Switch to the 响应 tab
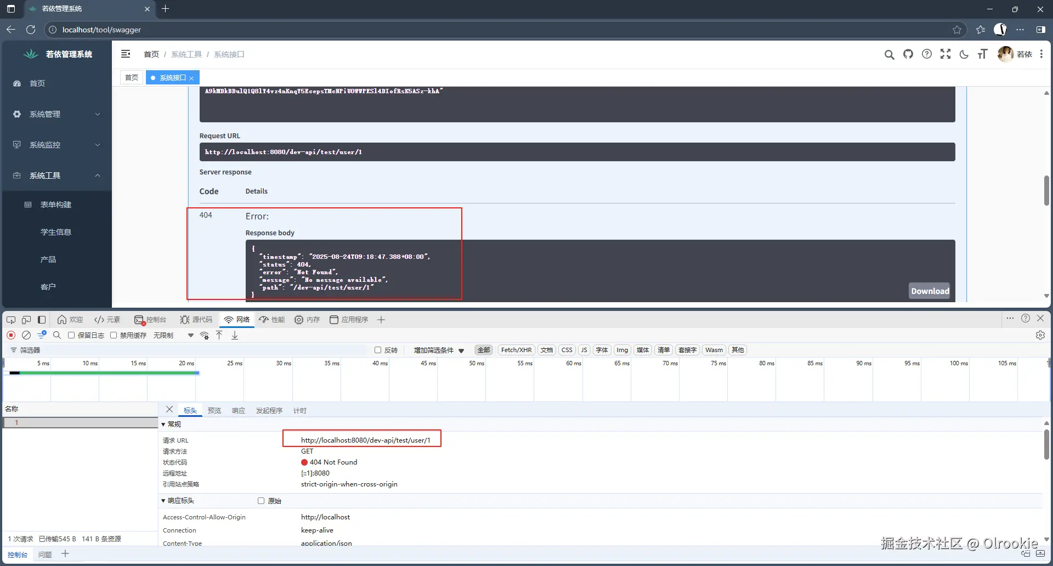 pyautogui.click(x=239, y=410)
